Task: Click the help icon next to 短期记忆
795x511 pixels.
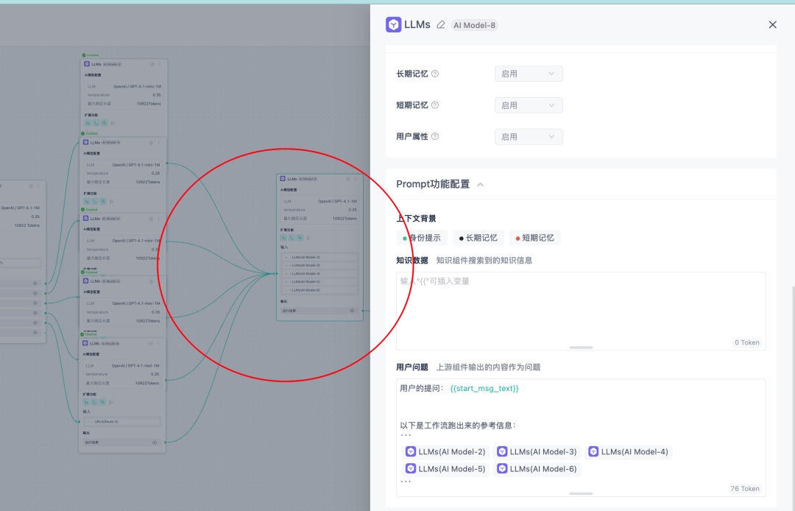Action: (435, 105)
